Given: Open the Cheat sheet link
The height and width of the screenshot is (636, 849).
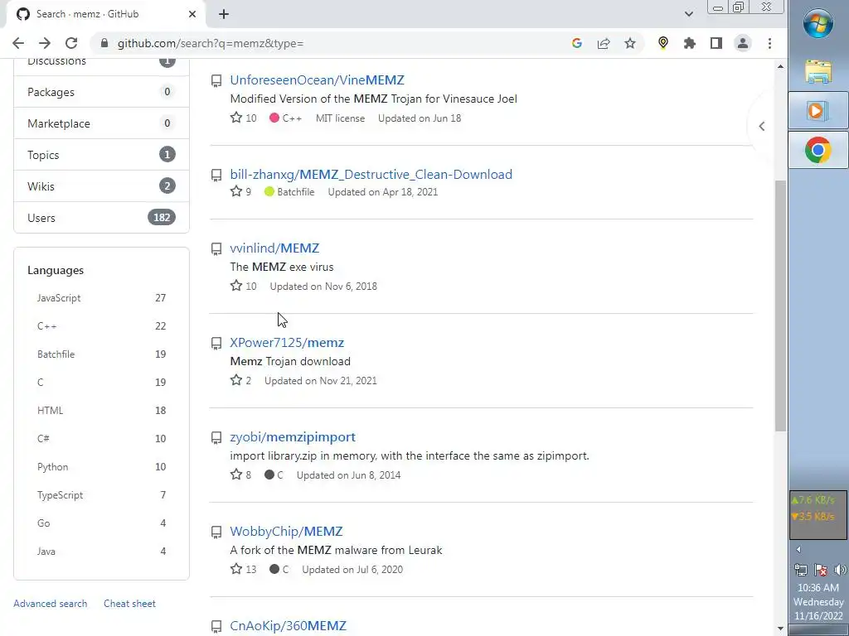Looking at the screenshot, I should tap(129, 604).
